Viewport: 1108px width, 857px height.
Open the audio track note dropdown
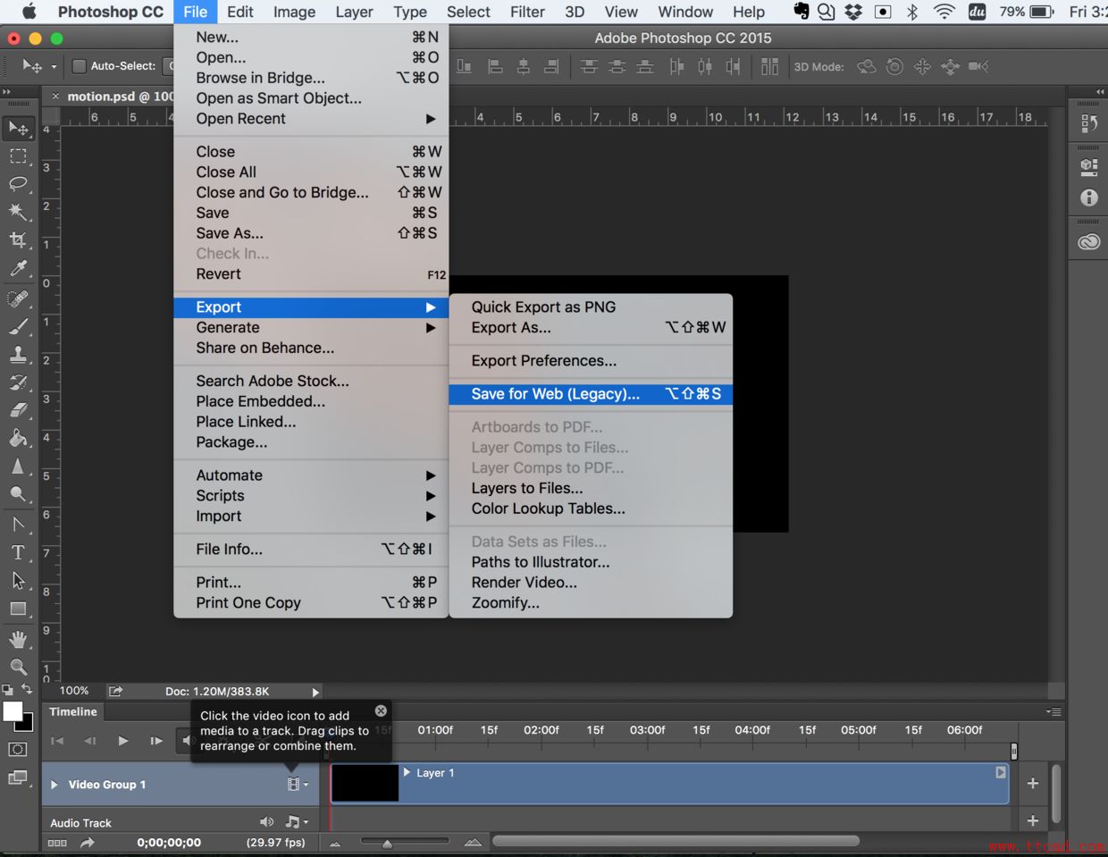(296, 822)
